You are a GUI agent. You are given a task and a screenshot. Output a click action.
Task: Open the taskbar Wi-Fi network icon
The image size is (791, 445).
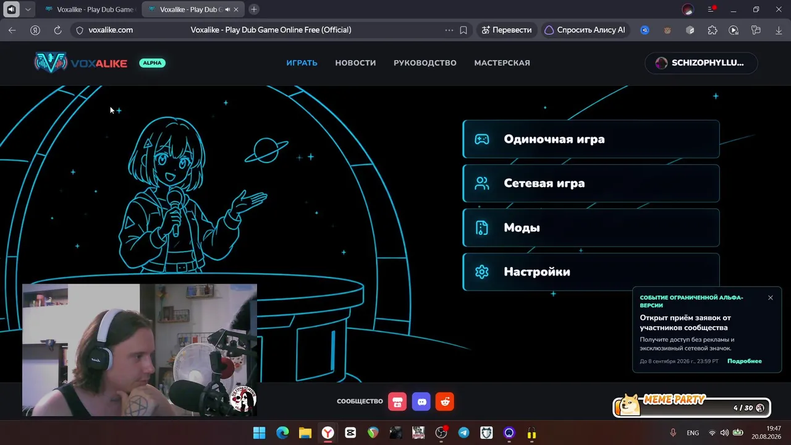pyautogui.click(x=712, y=433)
